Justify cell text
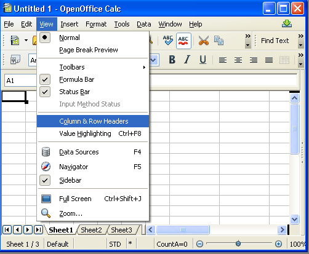Screen dimensions: 309x254 tap(269, 60)
